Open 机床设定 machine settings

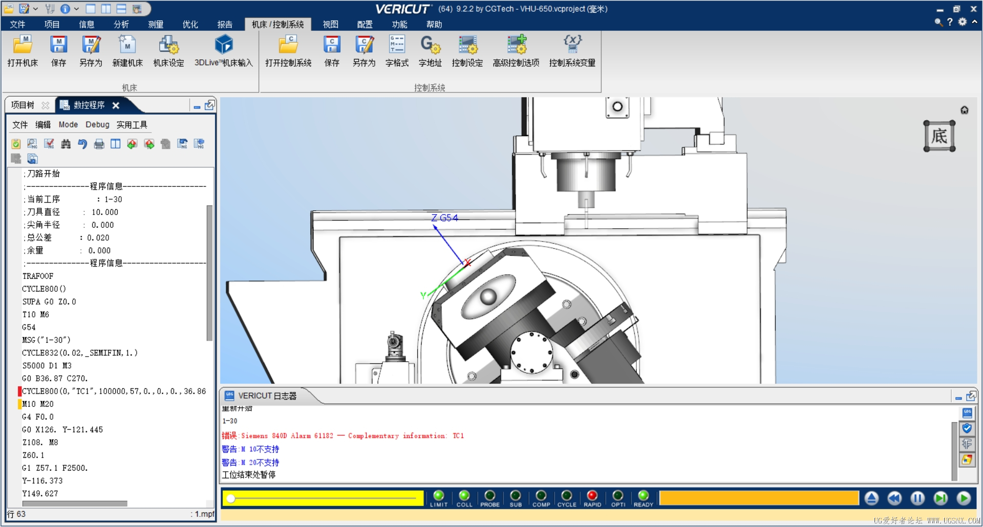(168, 51)
